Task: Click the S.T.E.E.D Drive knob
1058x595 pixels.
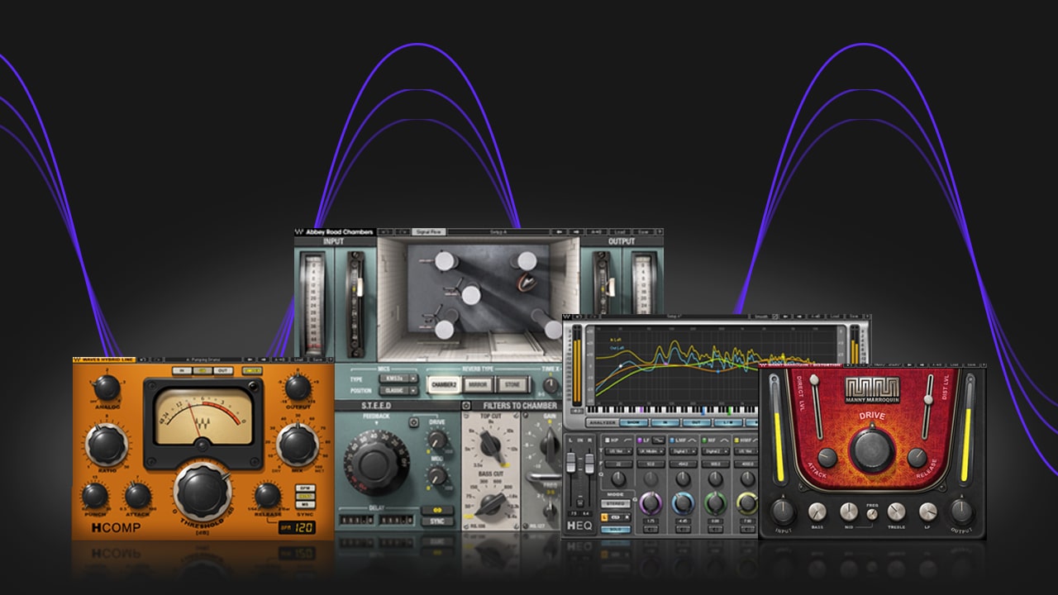Action: [x=437, y=440]
